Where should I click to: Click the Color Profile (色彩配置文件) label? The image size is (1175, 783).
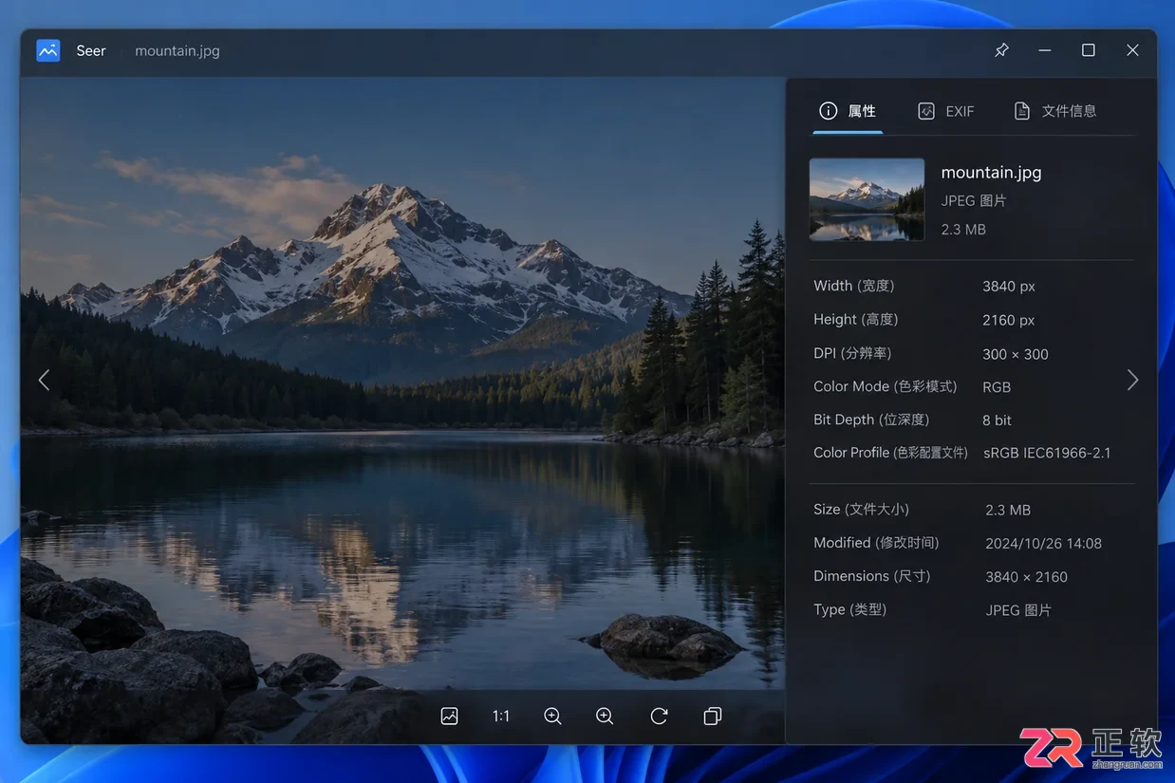tap(890, 453)
